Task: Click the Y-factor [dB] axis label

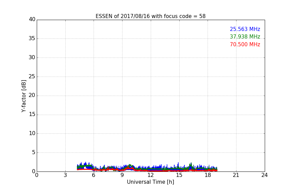Action: pyautogui.click(x=23, y=96)
